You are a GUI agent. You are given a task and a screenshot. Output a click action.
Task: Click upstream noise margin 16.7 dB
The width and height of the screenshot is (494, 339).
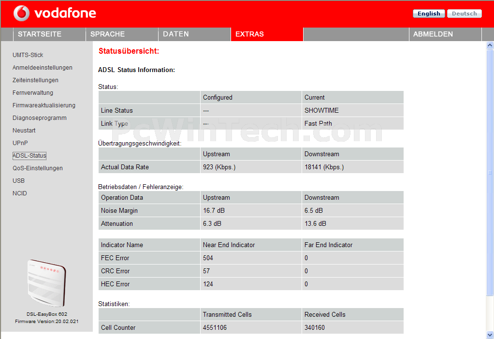(214, 210)
